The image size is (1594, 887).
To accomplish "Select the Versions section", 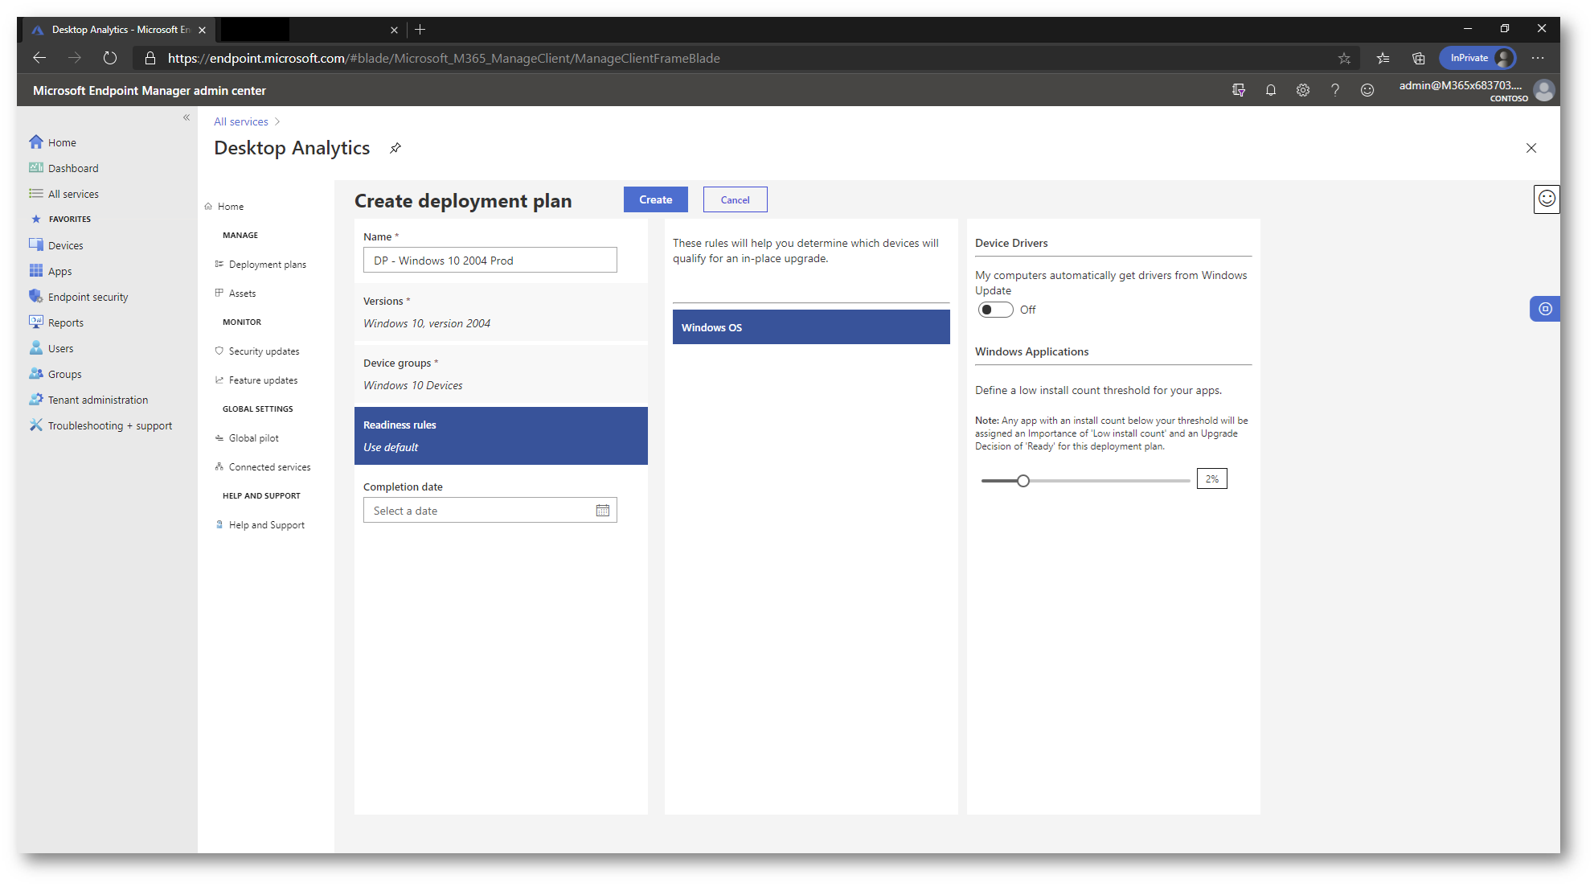I will point(501,312).
